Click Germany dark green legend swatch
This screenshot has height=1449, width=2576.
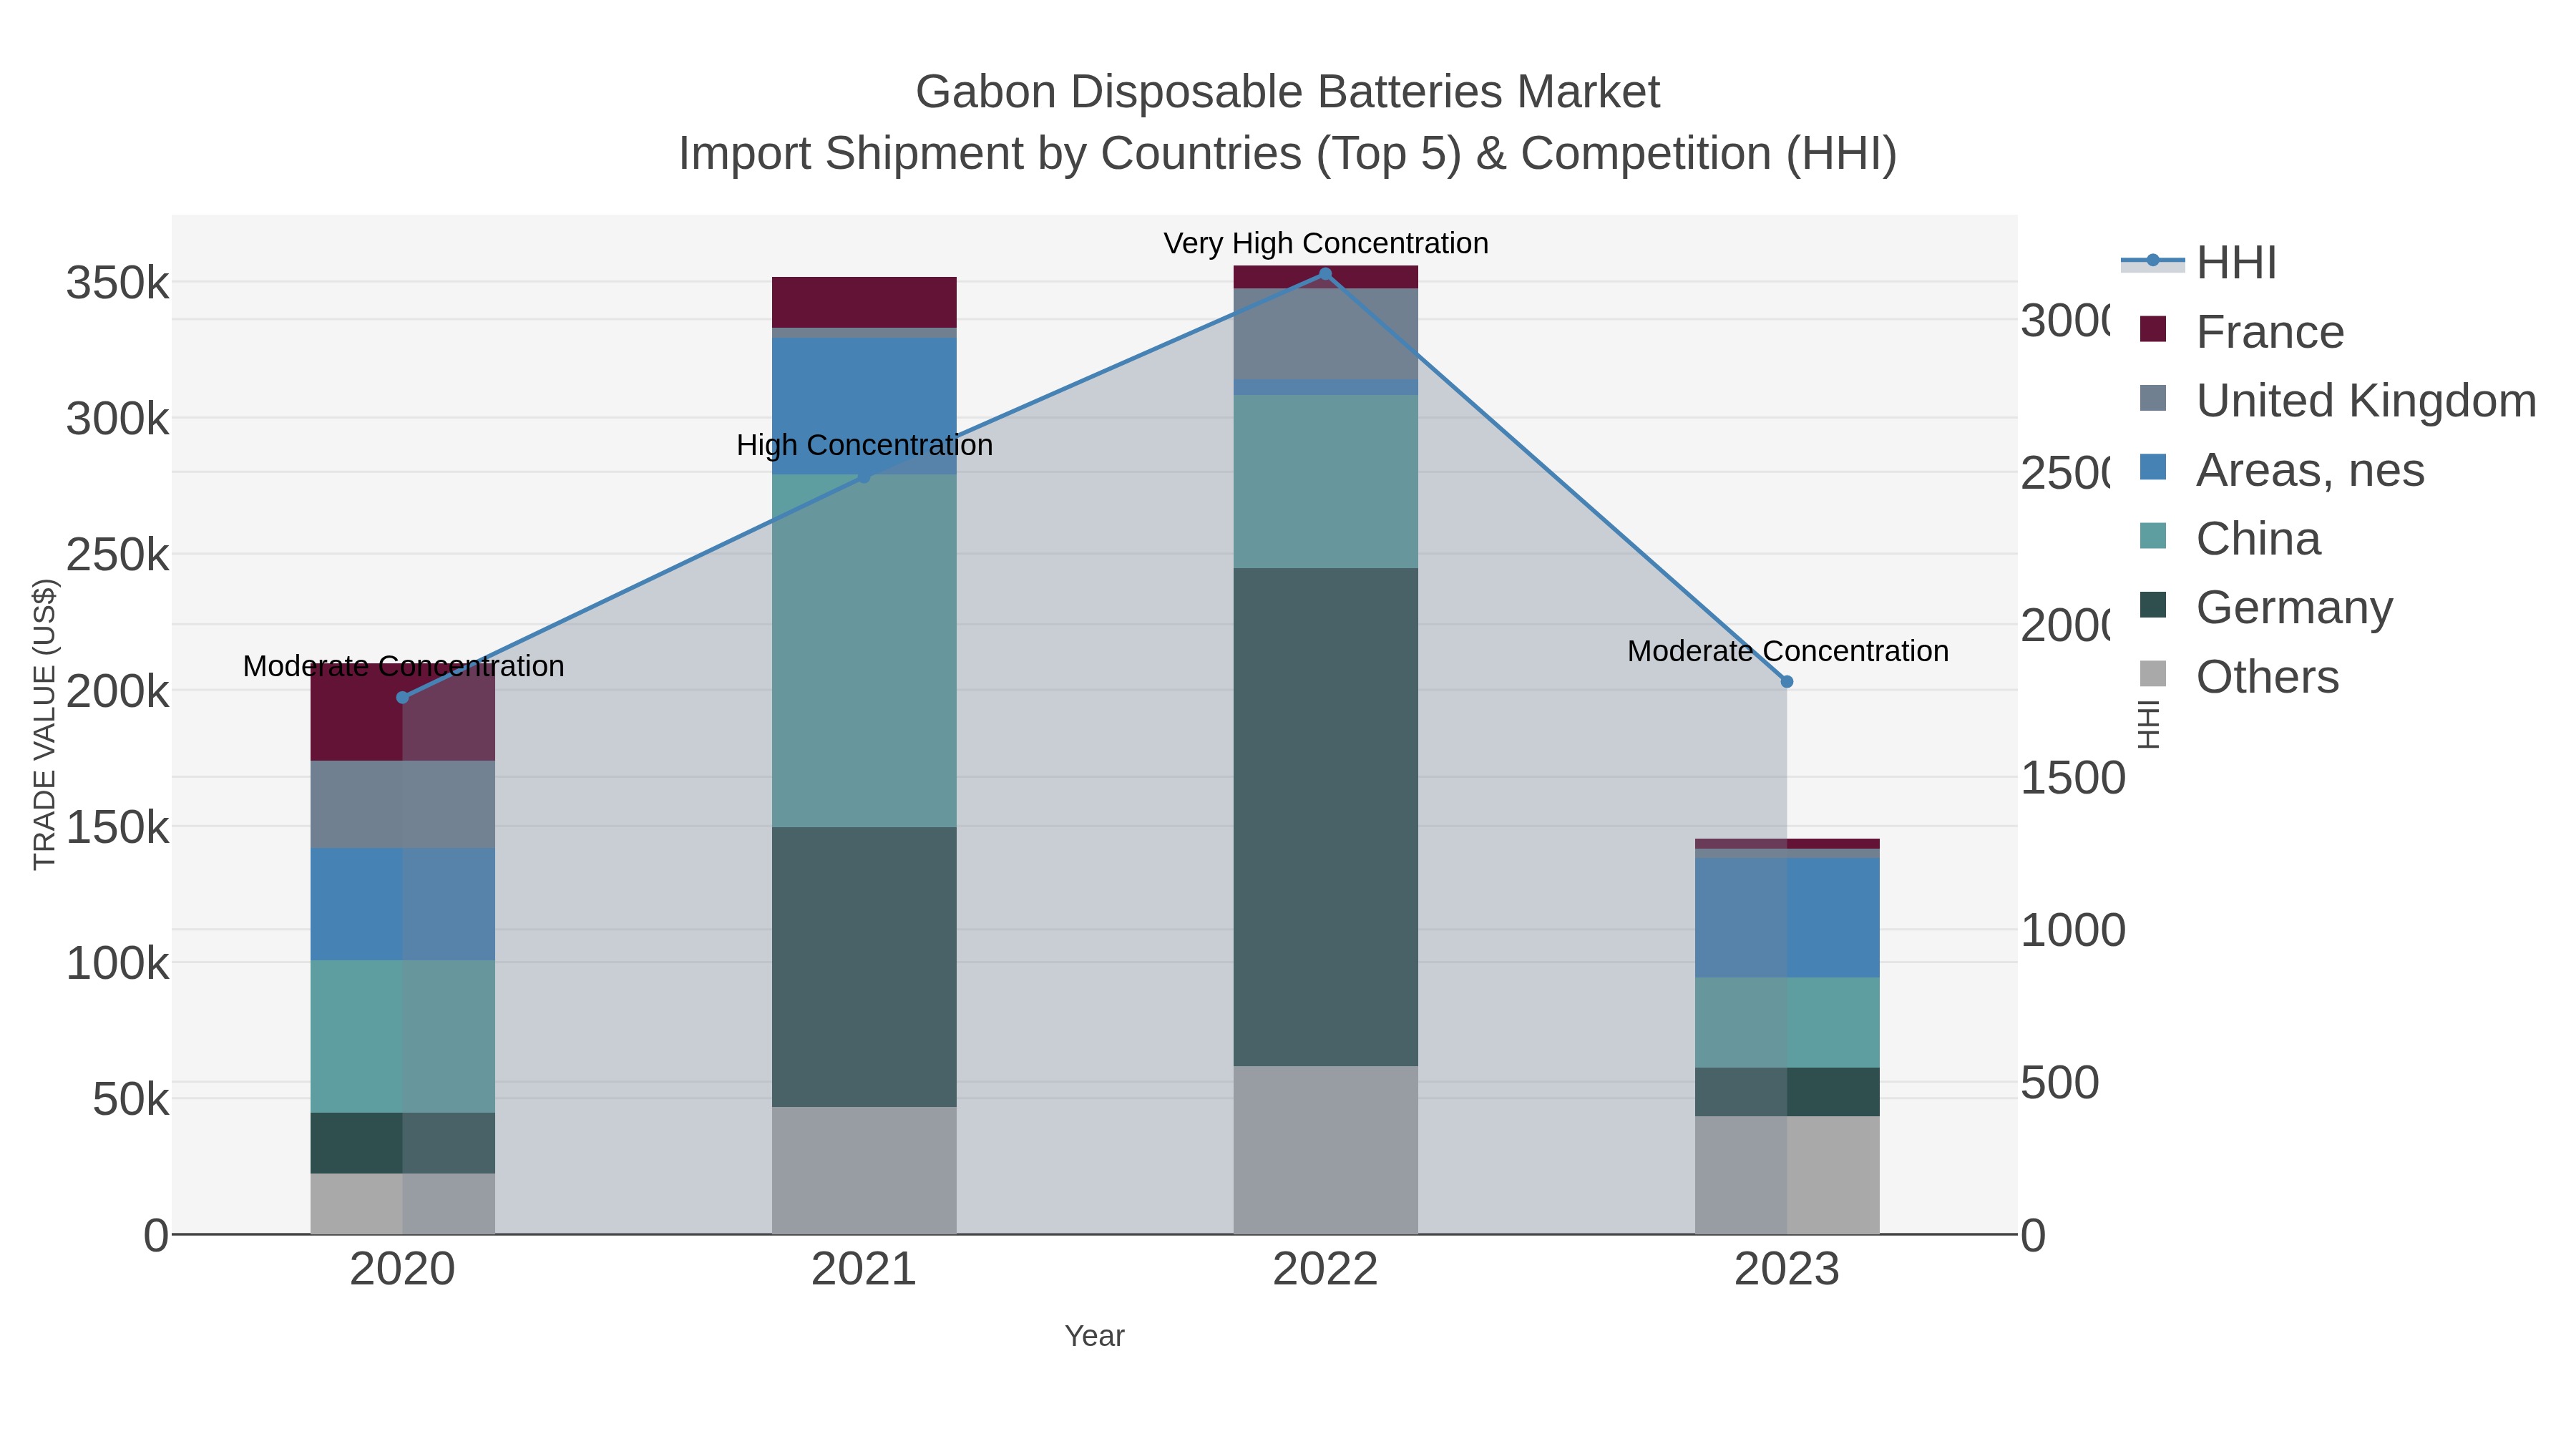point(2153,605)
